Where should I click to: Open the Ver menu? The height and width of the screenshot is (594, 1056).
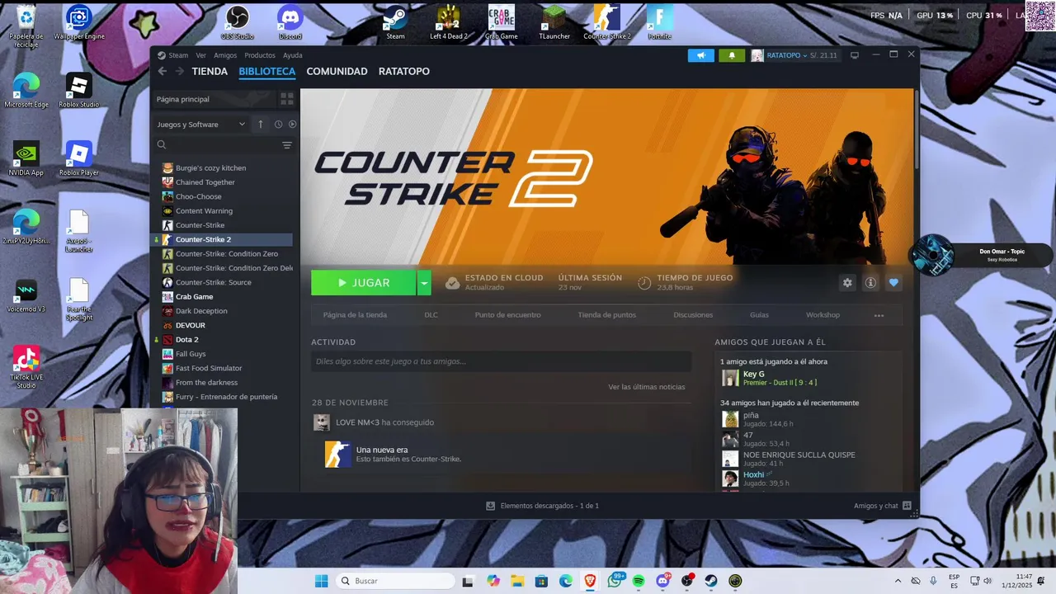201,55
